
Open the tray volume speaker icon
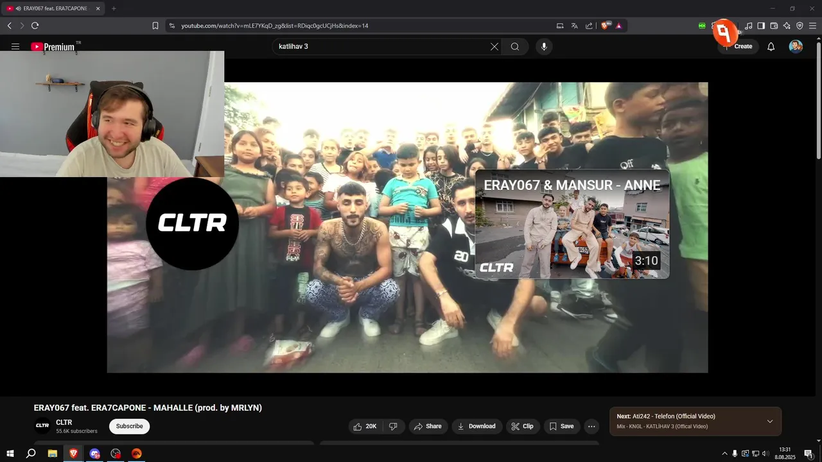765,454
